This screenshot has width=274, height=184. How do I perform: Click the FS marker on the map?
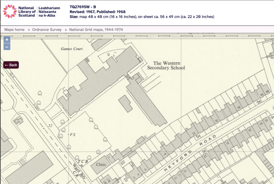[72, 134]
